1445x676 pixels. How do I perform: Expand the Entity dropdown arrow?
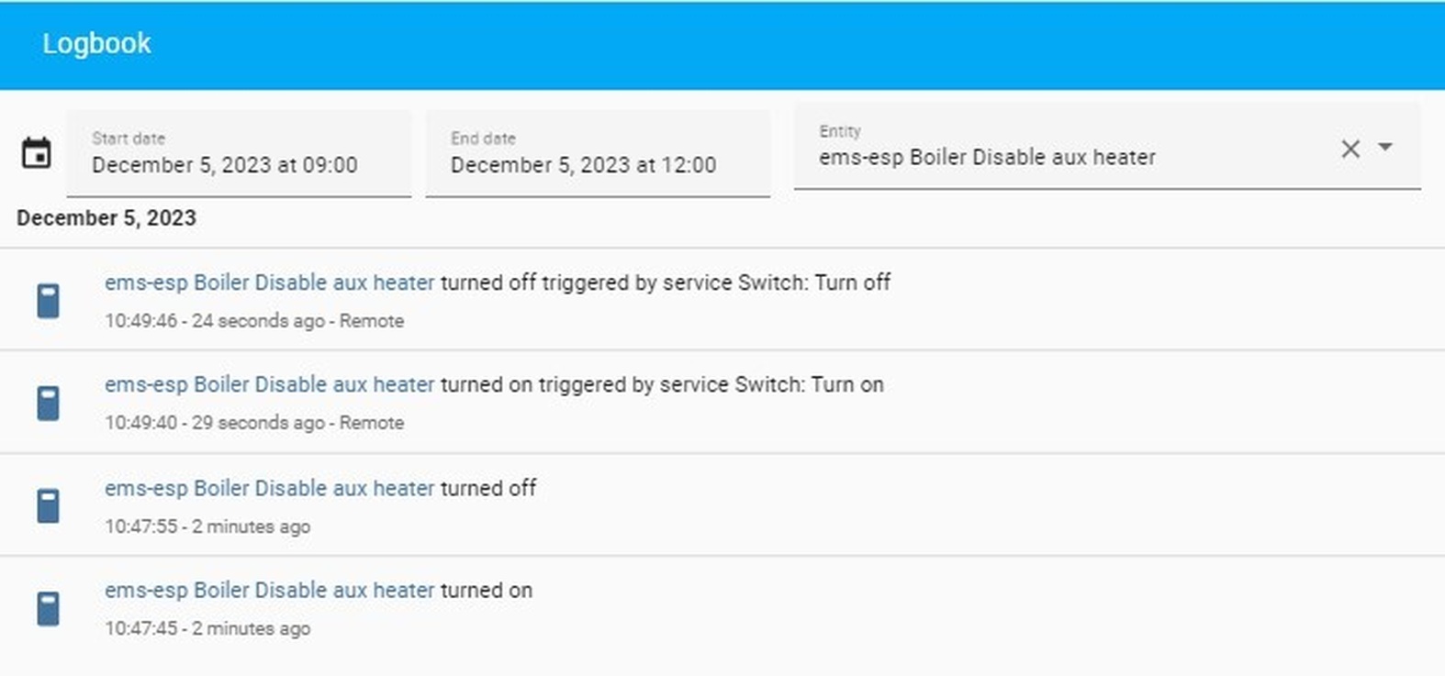click(x=1385, y=147)
